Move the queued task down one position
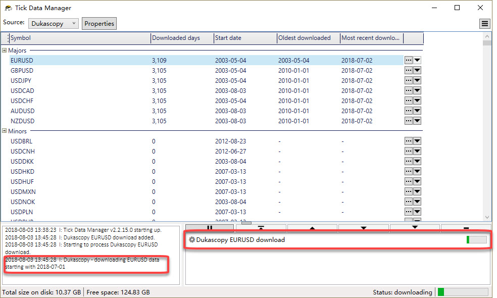The width and height of the screenshot is (497, 298). [x=364, y=228]
